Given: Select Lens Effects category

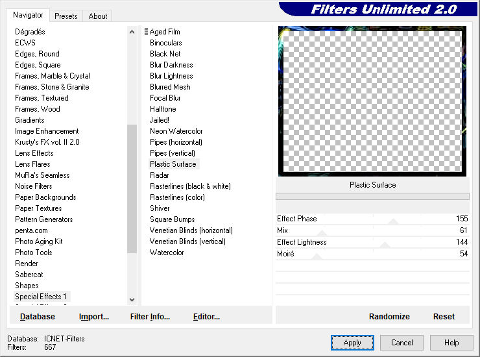Looking at the screenshot, I should pyautogui.click(x=34, y=153).
